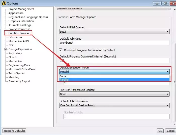This screenshot has width=176, height=135.
Task: Toggle Download Progress Information by Default checkbox
Action: (x=60, y=50)
